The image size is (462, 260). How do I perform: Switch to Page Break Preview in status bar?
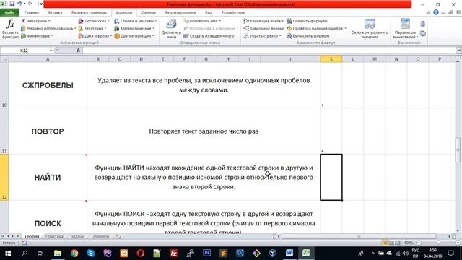(398, 243)
